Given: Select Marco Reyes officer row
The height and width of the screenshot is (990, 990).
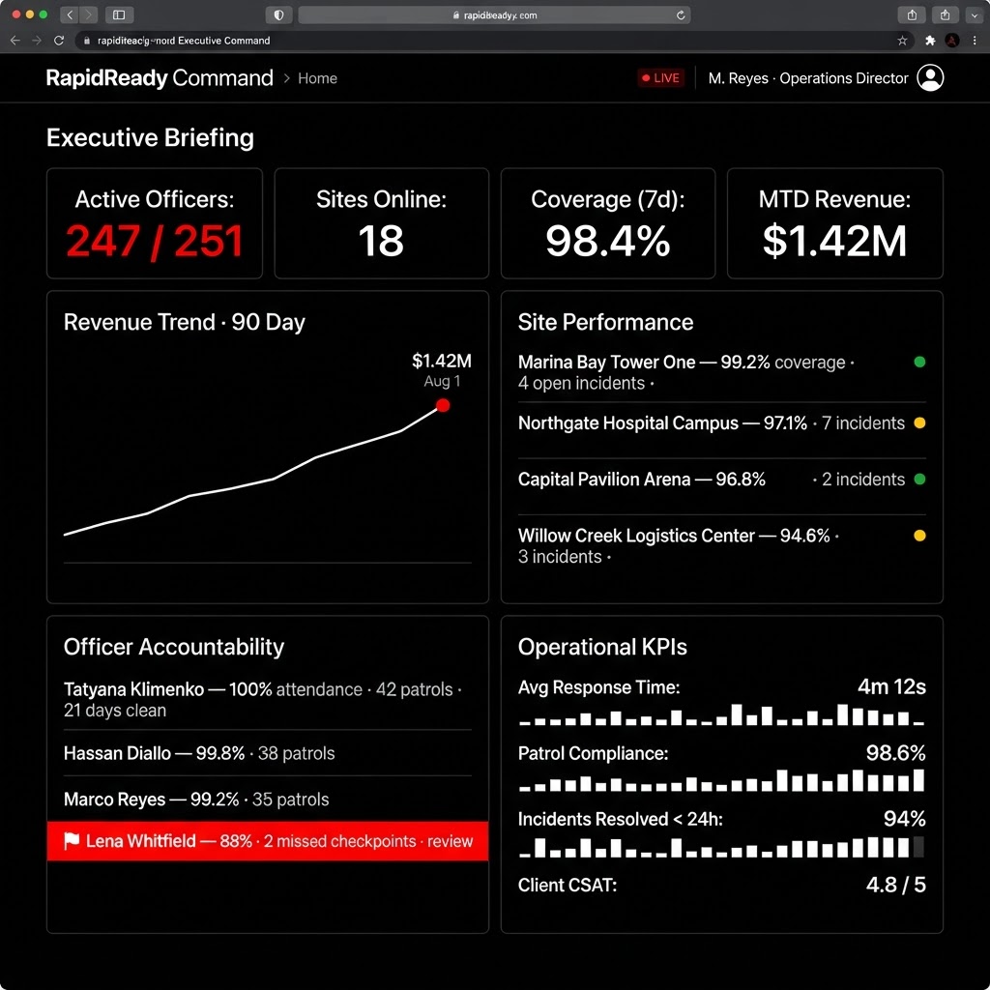Looking at the screenshot, I should [x=268, y=800].
